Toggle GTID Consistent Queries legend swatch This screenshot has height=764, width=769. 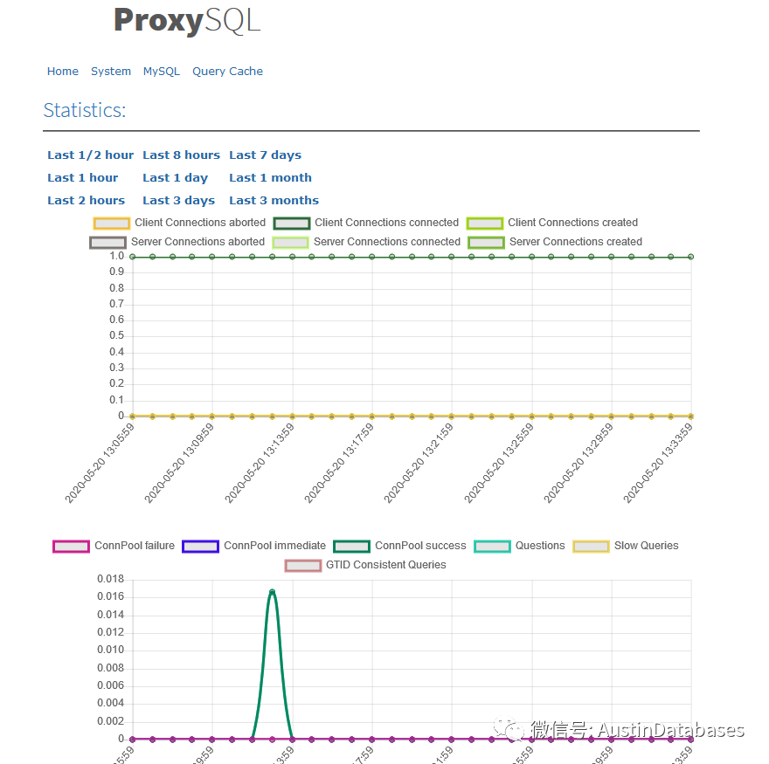point(303,566)
